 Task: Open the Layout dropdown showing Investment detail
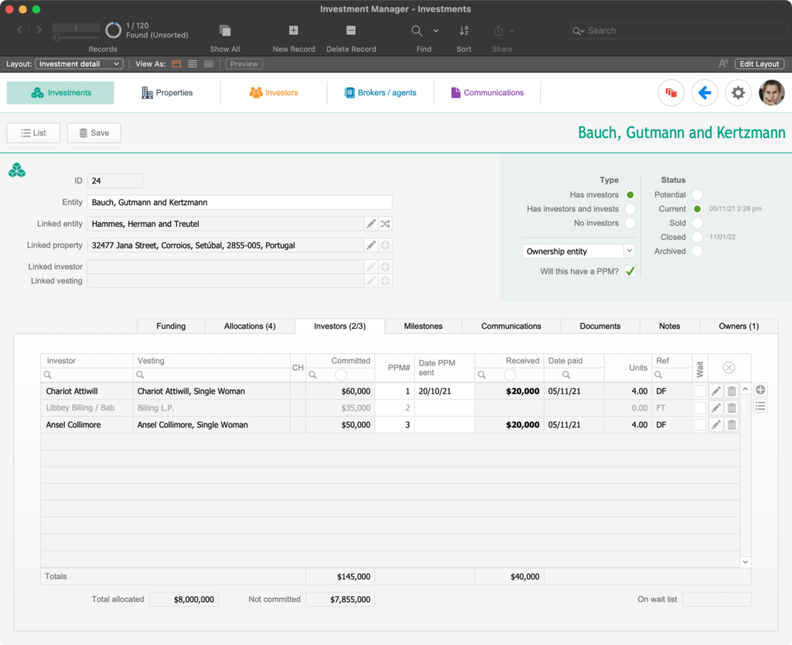pyautogui.click(x=79, y=63)
